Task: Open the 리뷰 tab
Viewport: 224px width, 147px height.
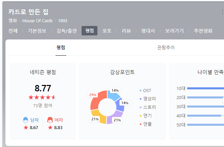Action: coord(127,31)
